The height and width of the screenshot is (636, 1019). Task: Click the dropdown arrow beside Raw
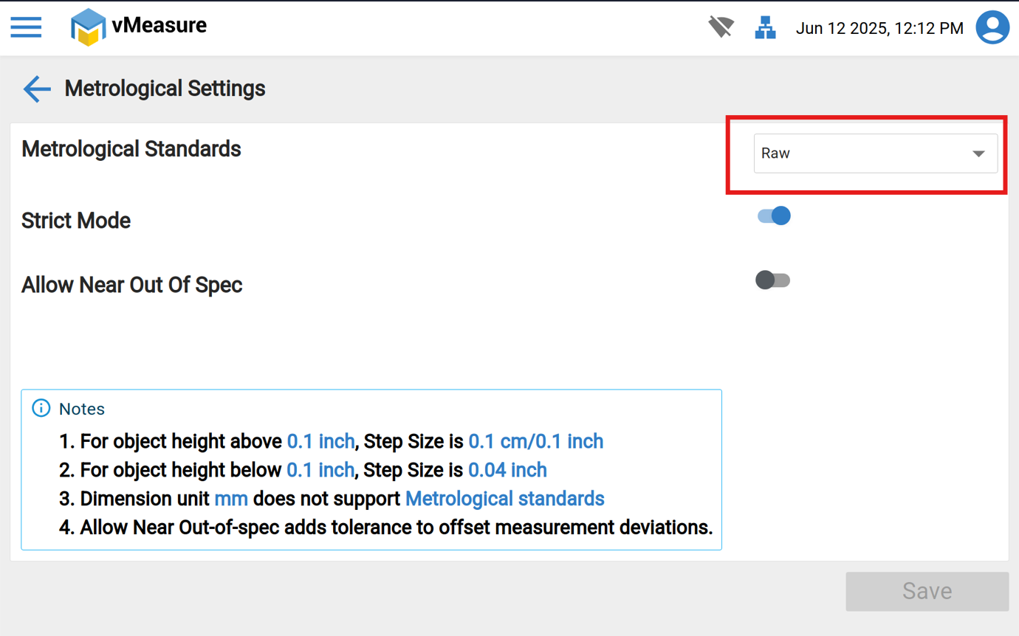coord(978,153)
